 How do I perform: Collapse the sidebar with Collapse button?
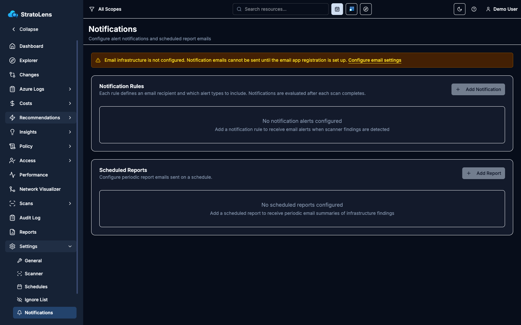pyautogui.click(x=25, y=29)
